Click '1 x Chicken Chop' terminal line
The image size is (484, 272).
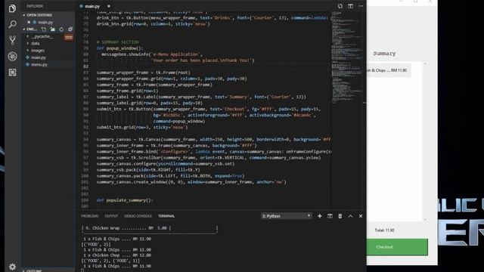tap(117, 255)
